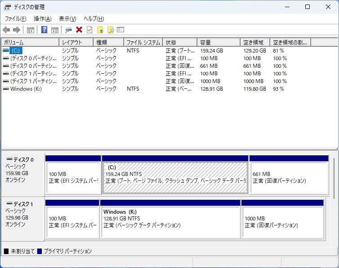This screenshot has width=339, height=268.
Task: Open Help via the blue question mark icon
Action: [x=44, y=30]
